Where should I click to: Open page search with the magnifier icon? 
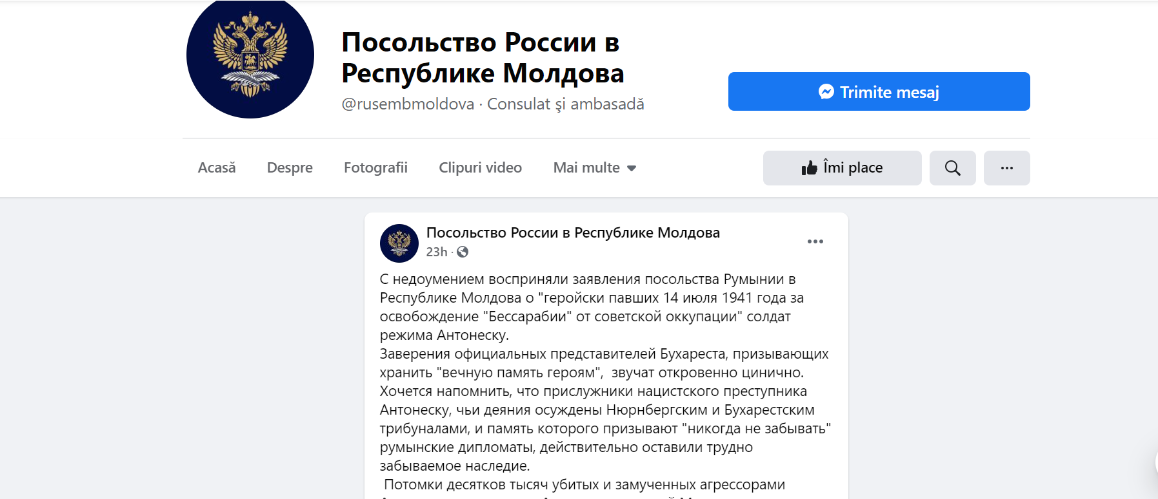point(952,168)
